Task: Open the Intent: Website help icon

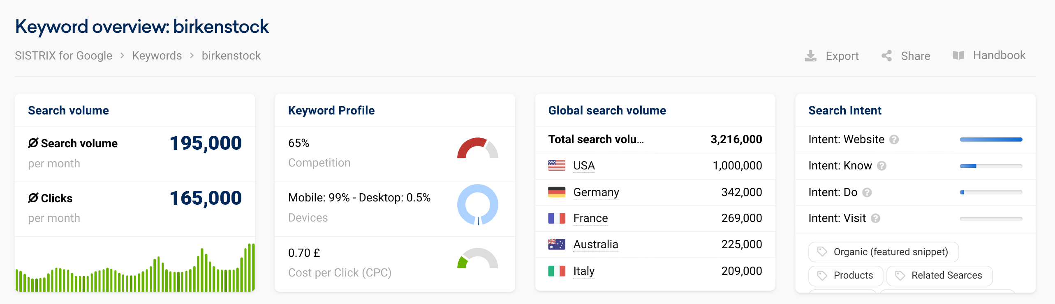Action: [x=894, y=140]
